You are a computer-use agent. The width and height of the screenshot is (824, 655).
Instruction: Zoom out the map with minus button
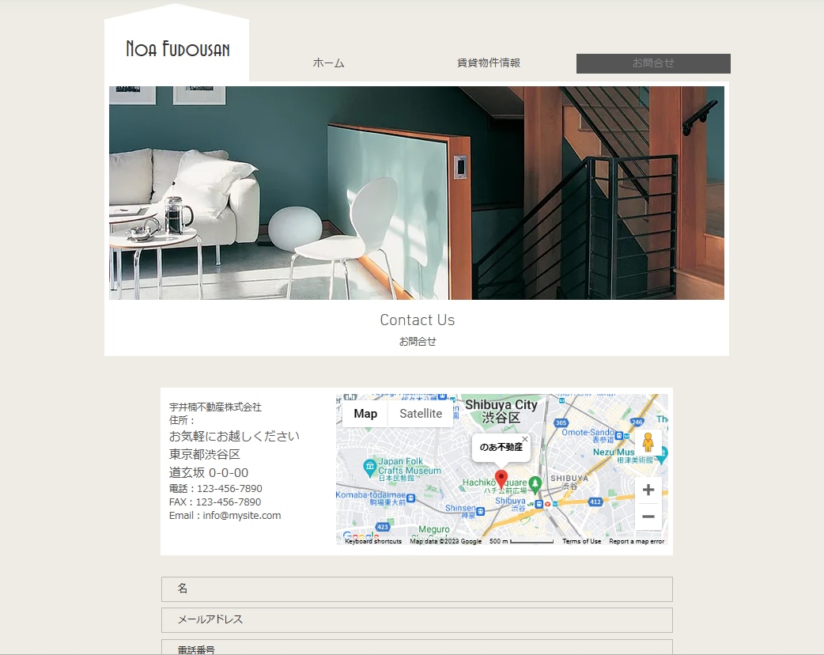point(648,517)
